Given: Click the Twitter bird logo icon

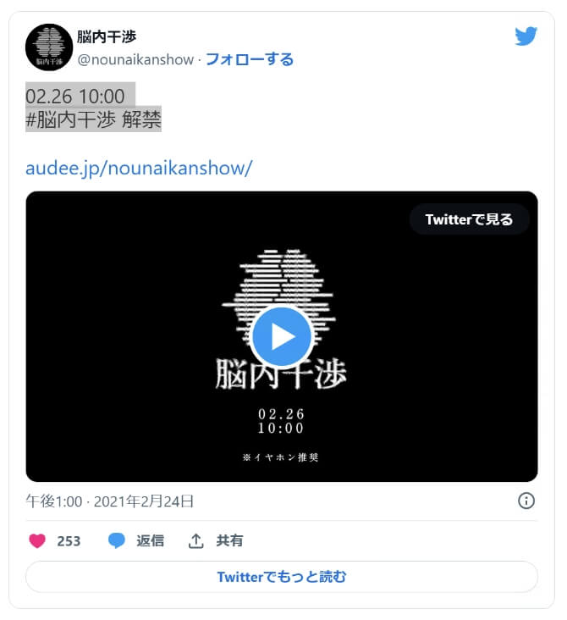Looking at the screenshot, I should tap(526, 36).
